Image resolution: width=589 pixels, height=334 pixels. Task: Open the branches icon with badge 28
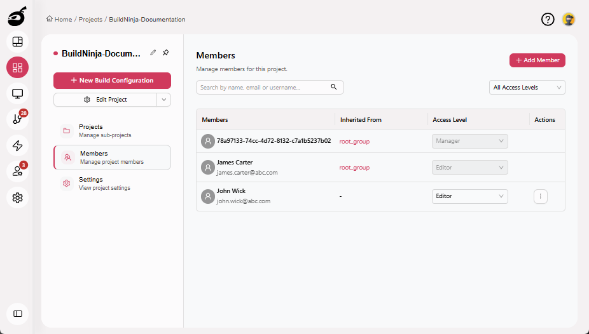(17, 119)
